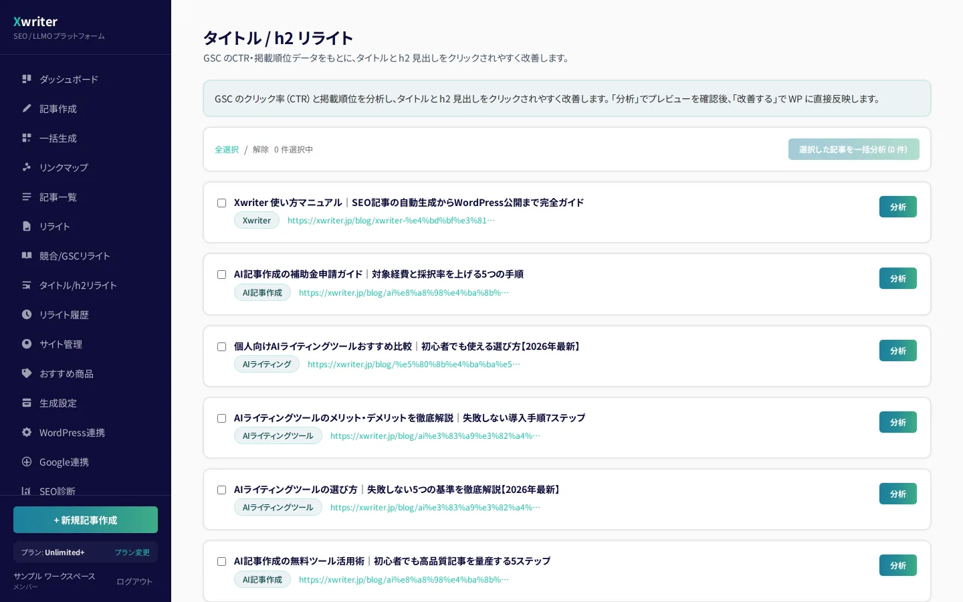Click the サイト管理 globe icon
The height and width of the screenshot is (602, 963).
[x=27, y=344]
